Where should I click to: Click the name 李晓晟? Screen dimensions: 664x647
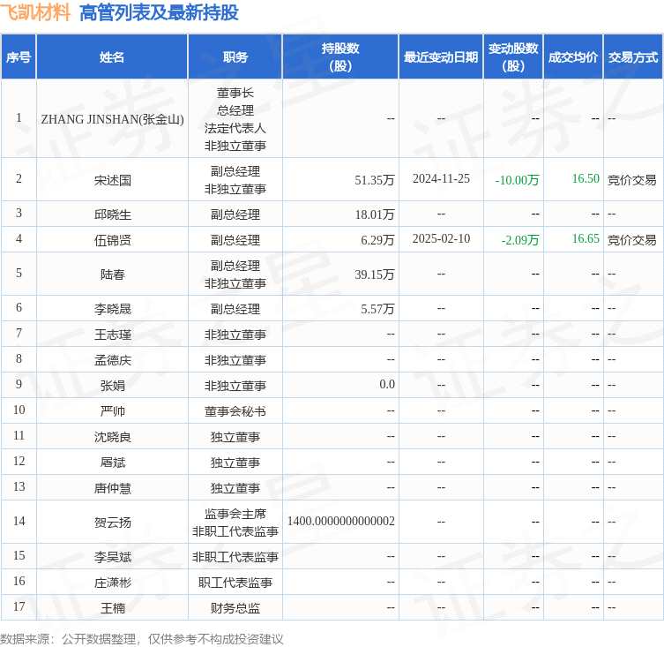[x=113, y=309]
